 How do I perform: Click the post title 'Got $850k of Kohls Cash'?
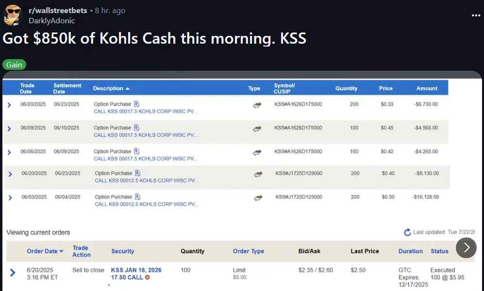(154, 38)
